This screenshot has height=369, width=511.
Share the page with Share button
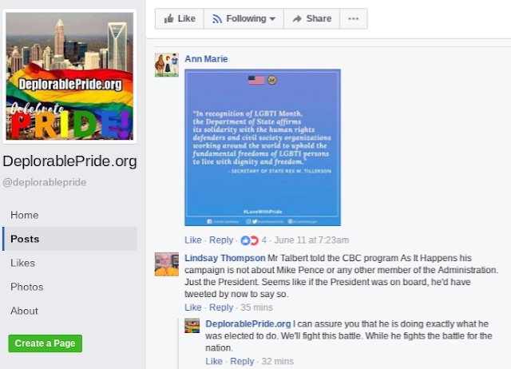312,18
